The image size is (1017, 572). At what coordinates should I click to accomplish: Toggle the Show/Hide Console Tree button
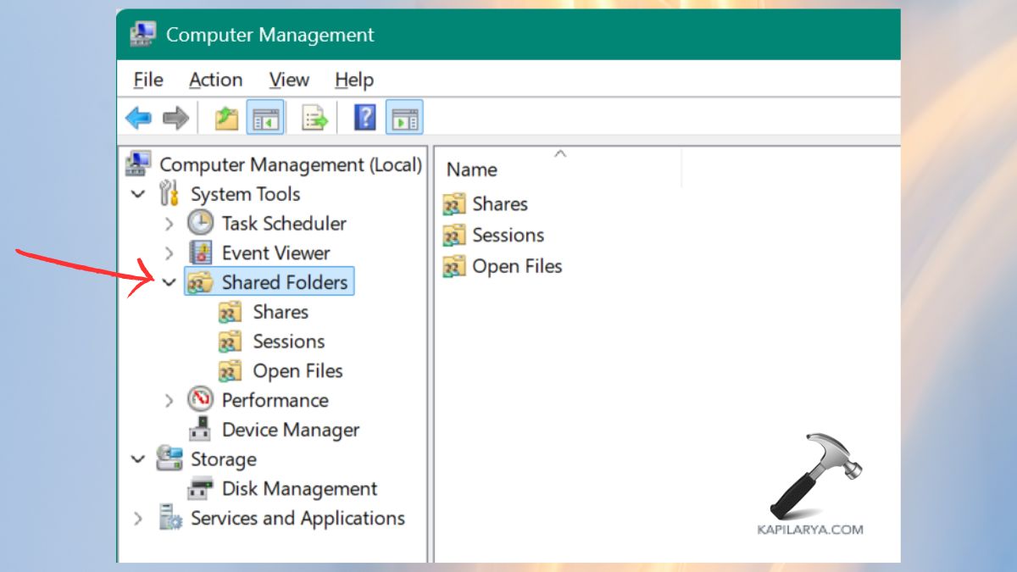point(265,117)
